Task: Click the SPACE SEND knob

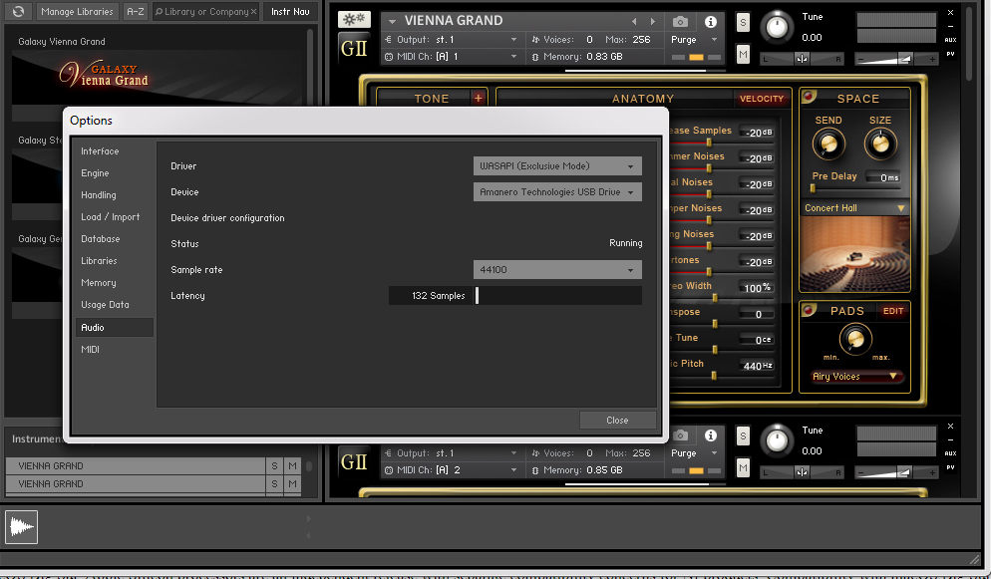Action: [827, 144]
